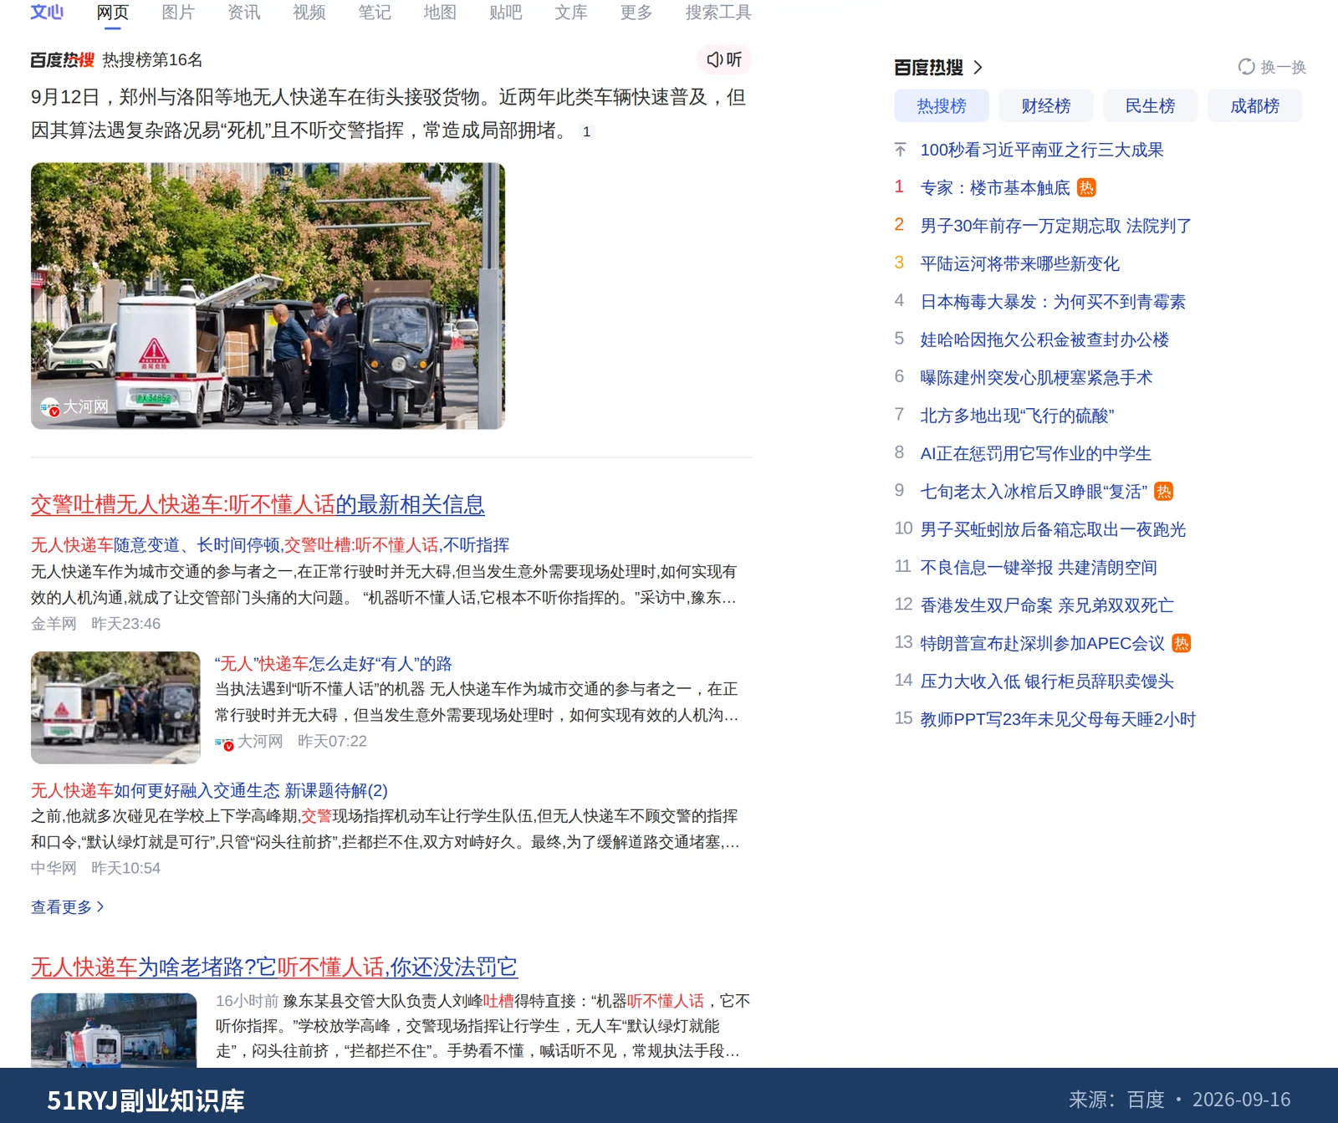Open 教师PPT写23年未见父母 item
This screenshot has height=1123, width=1338.
click(x=1059, y=719)
